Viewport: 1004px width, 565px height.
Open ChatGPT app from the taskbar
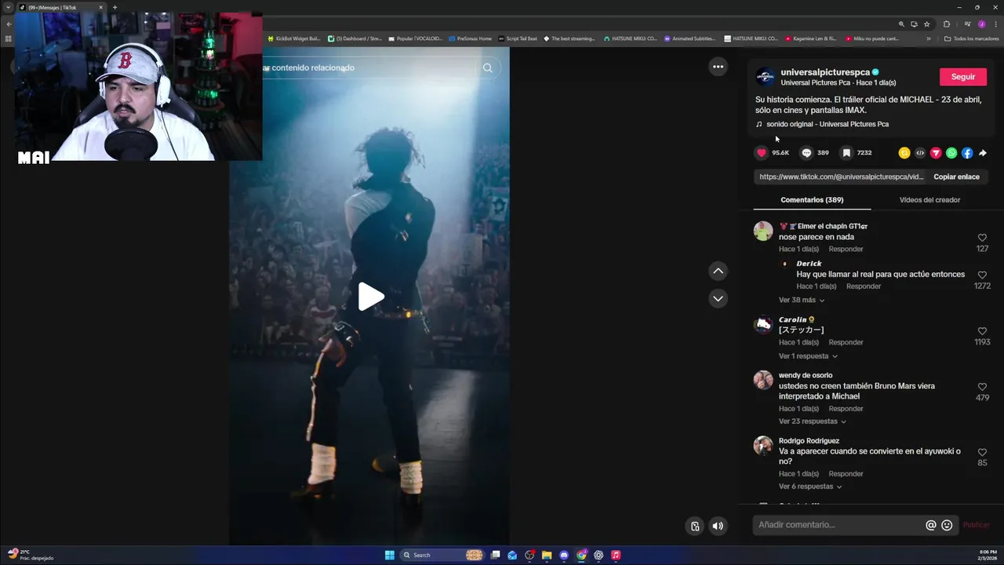pyautogui.click(x=598, y=555)
